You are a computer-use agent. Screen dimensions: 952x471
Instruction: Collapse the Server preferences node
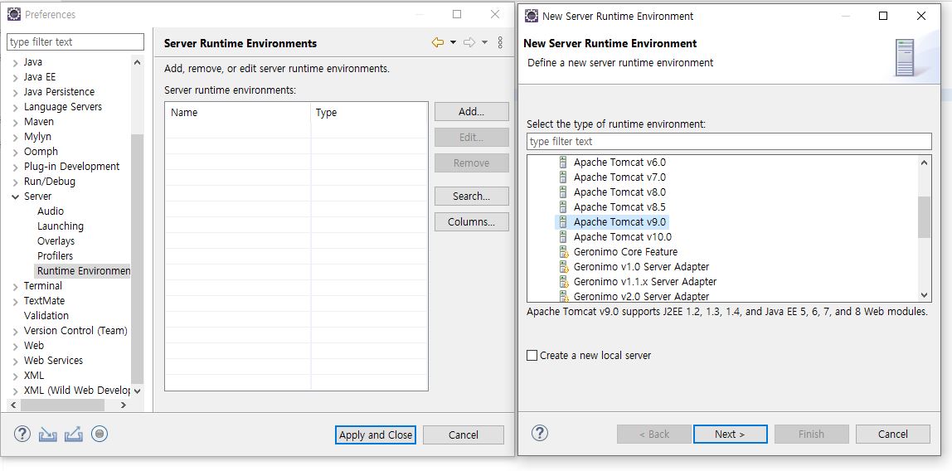point(16,197)
